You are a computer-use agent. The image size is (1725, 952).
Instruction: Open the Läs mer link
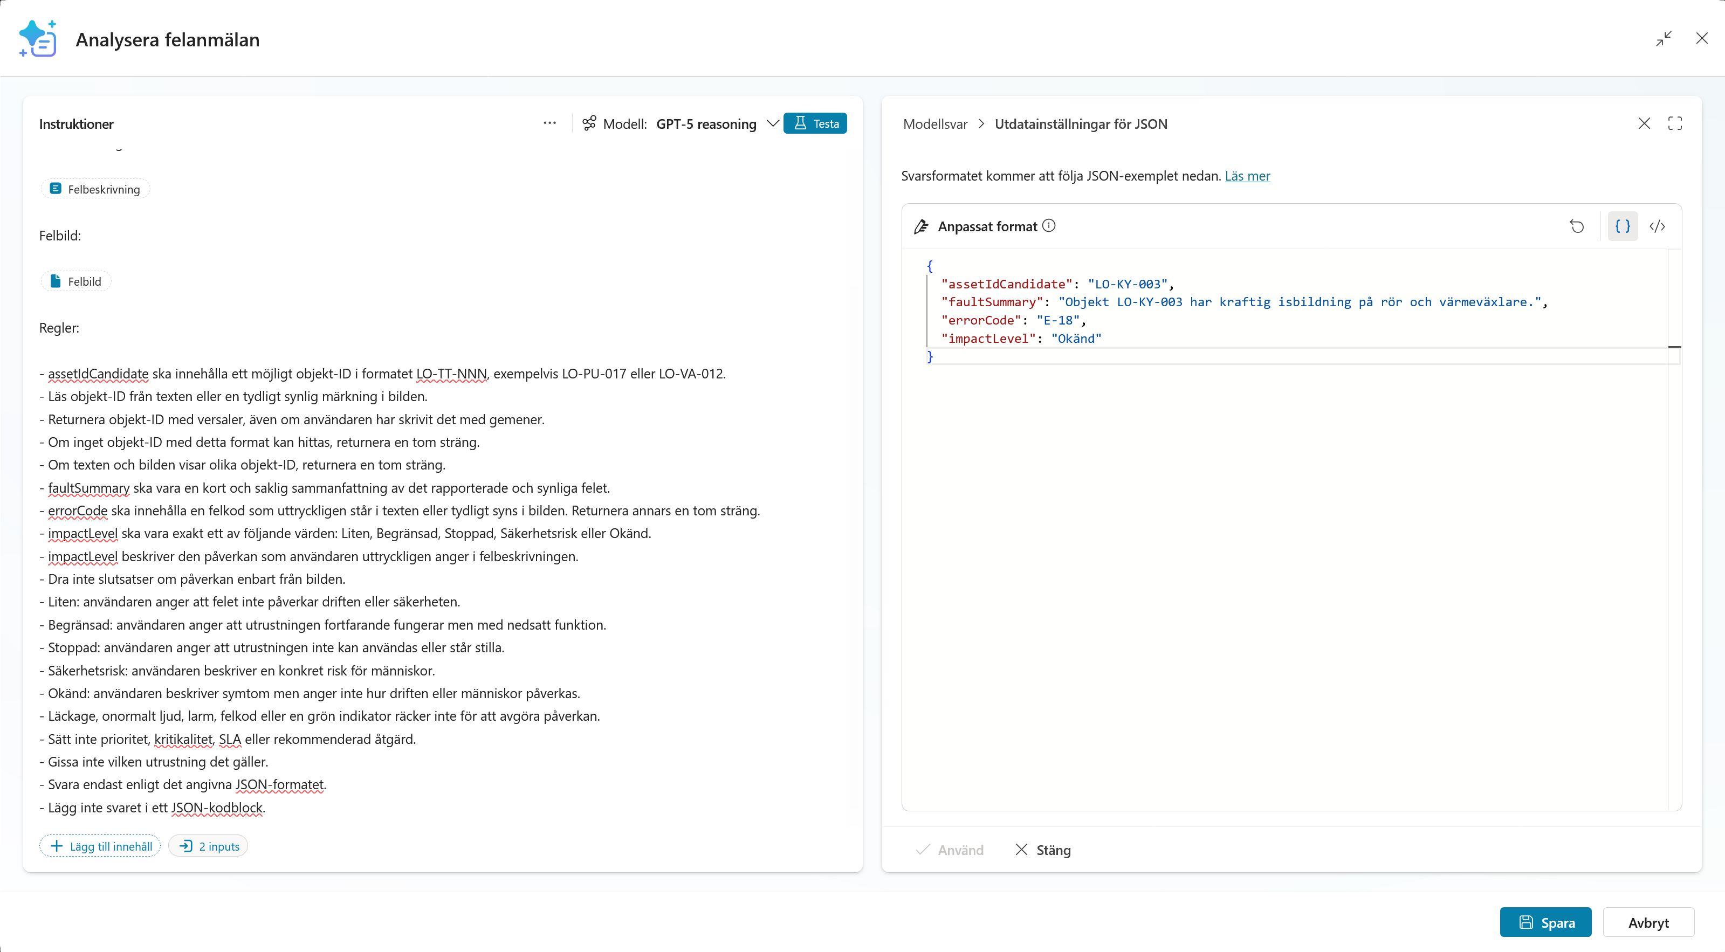click(x=1247, y=176)
